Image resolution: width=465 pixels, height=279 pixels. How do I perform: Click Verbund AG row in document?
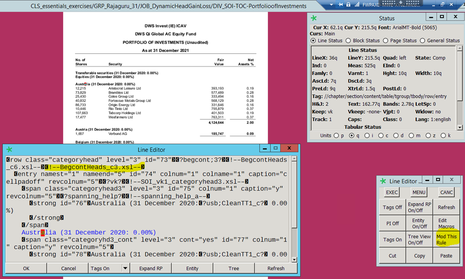pos(165,134)
